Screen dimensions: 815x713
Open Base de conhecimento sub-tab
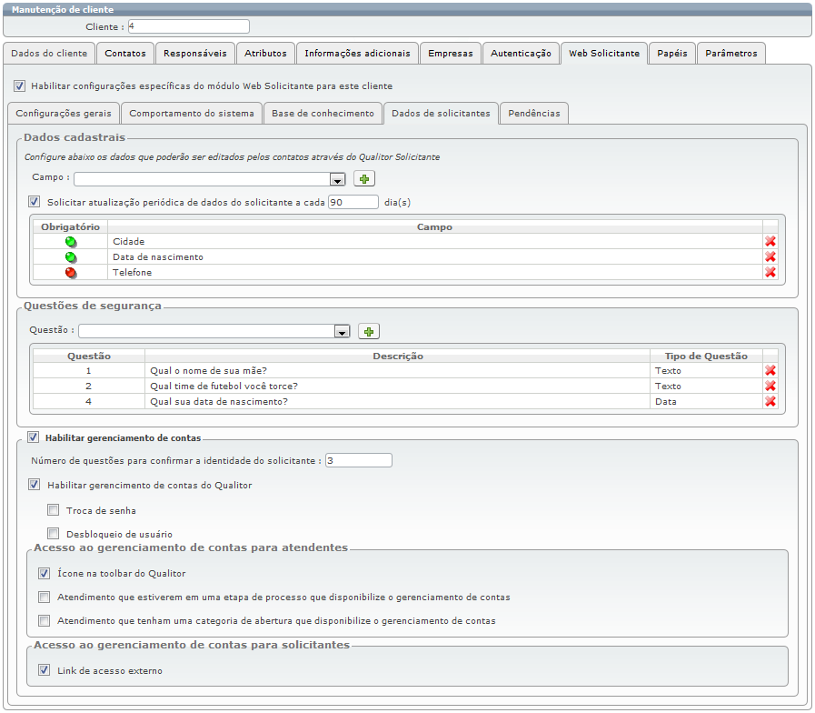323,114
